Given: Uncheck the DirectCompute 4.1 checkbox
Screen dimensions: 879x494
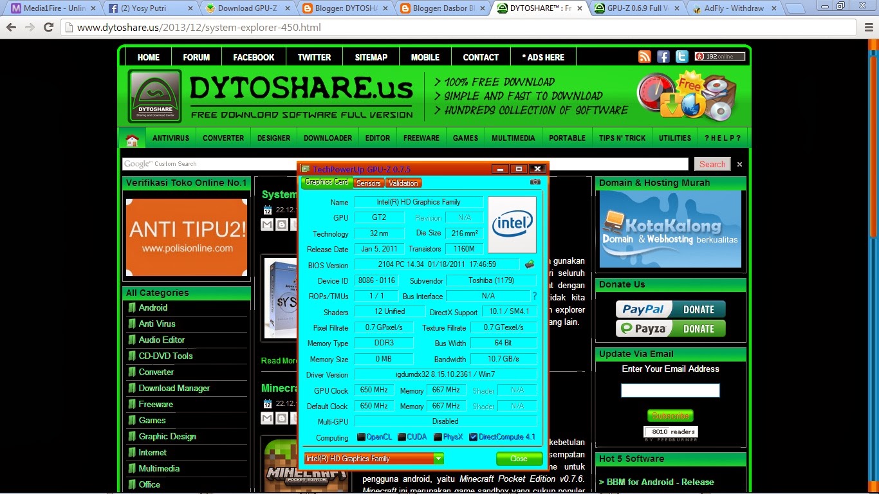Looking at the screenshot, I should click(x=473, y=437).
